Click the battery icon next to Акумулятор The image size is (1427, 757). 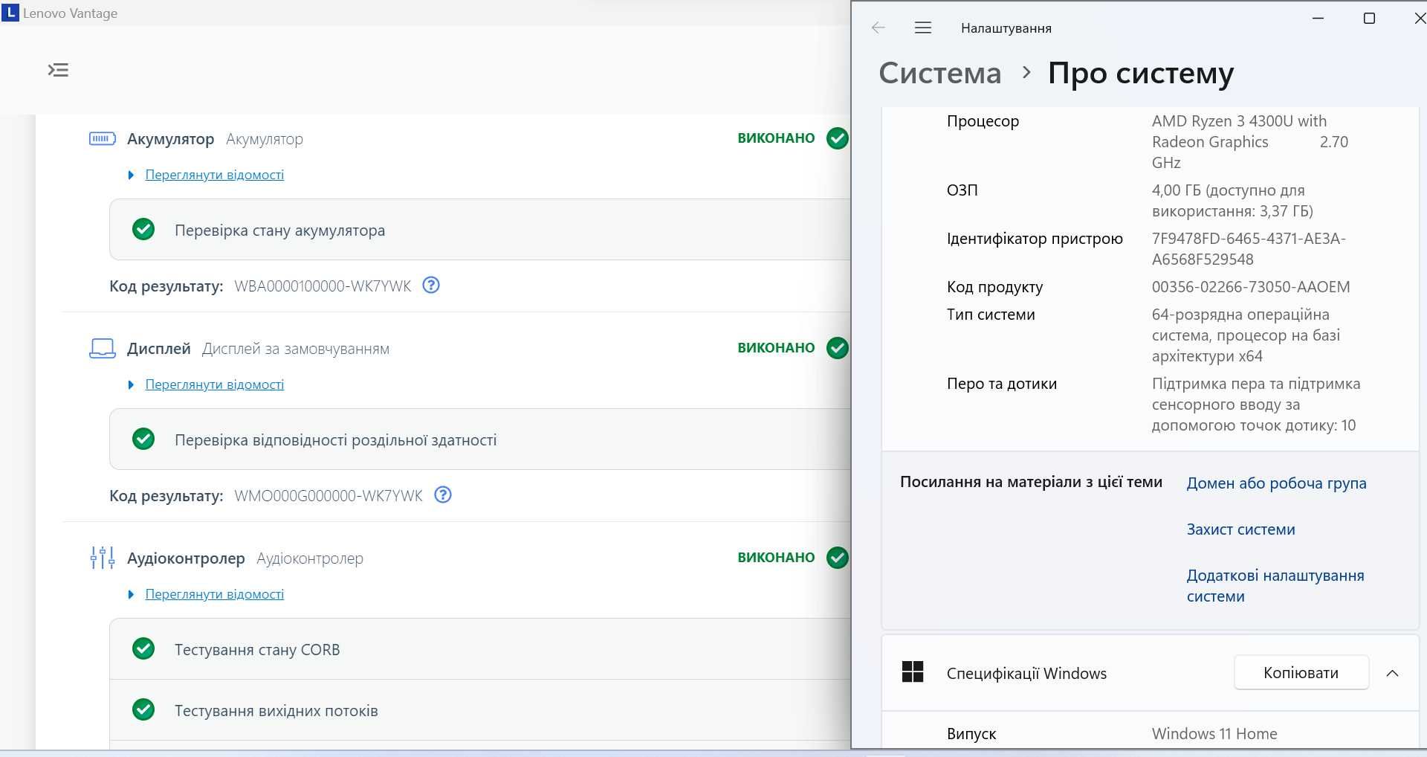point(102,138)
